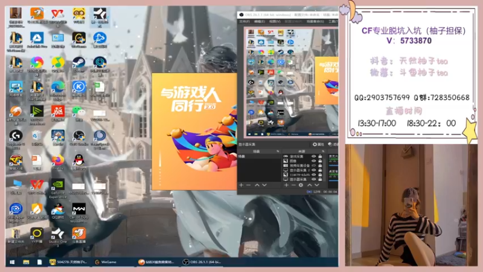This screenshot has width=483, height=272.
Task: Open the WeChat desktop shortcut
Action: click(x=78, y=112)
